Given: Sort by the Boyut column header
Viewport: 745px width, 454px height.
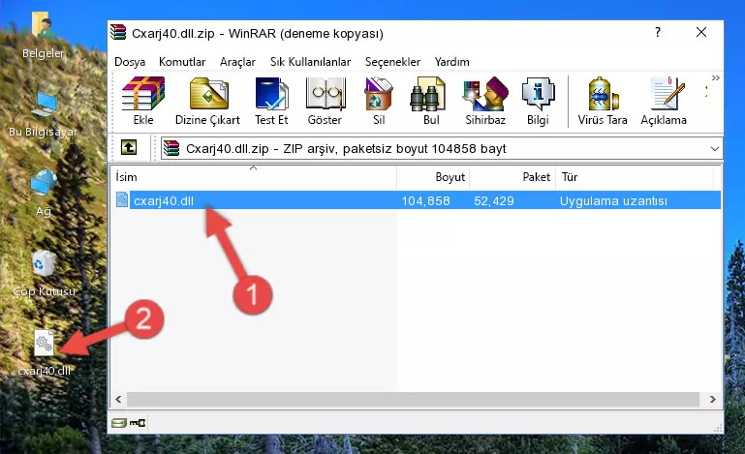Looking at the screenshot, I should (x=433, y=176).
